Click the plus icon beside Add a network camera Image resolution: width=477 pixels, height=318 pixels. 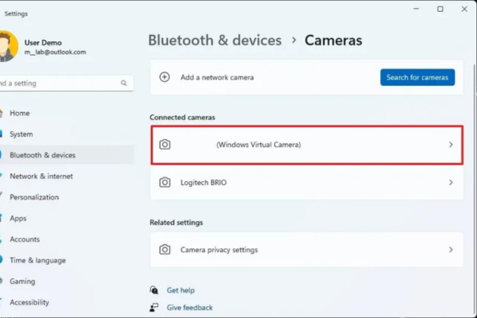click(x=165, y=77)
